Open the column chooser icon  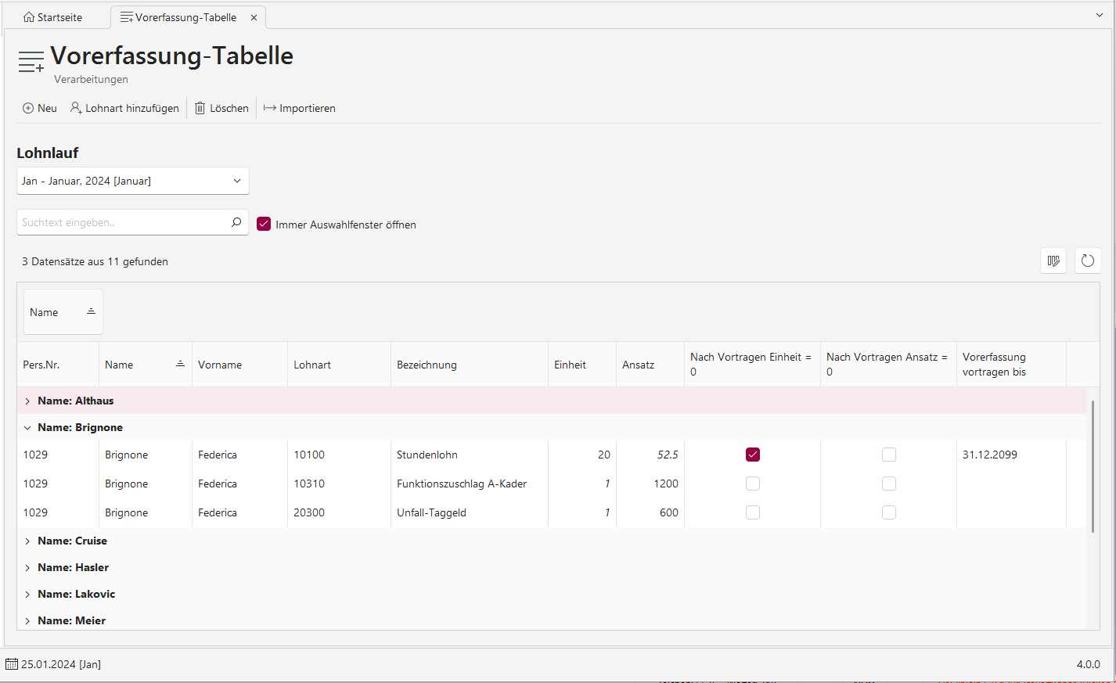pyautogui.click(x=1053, y=261)
